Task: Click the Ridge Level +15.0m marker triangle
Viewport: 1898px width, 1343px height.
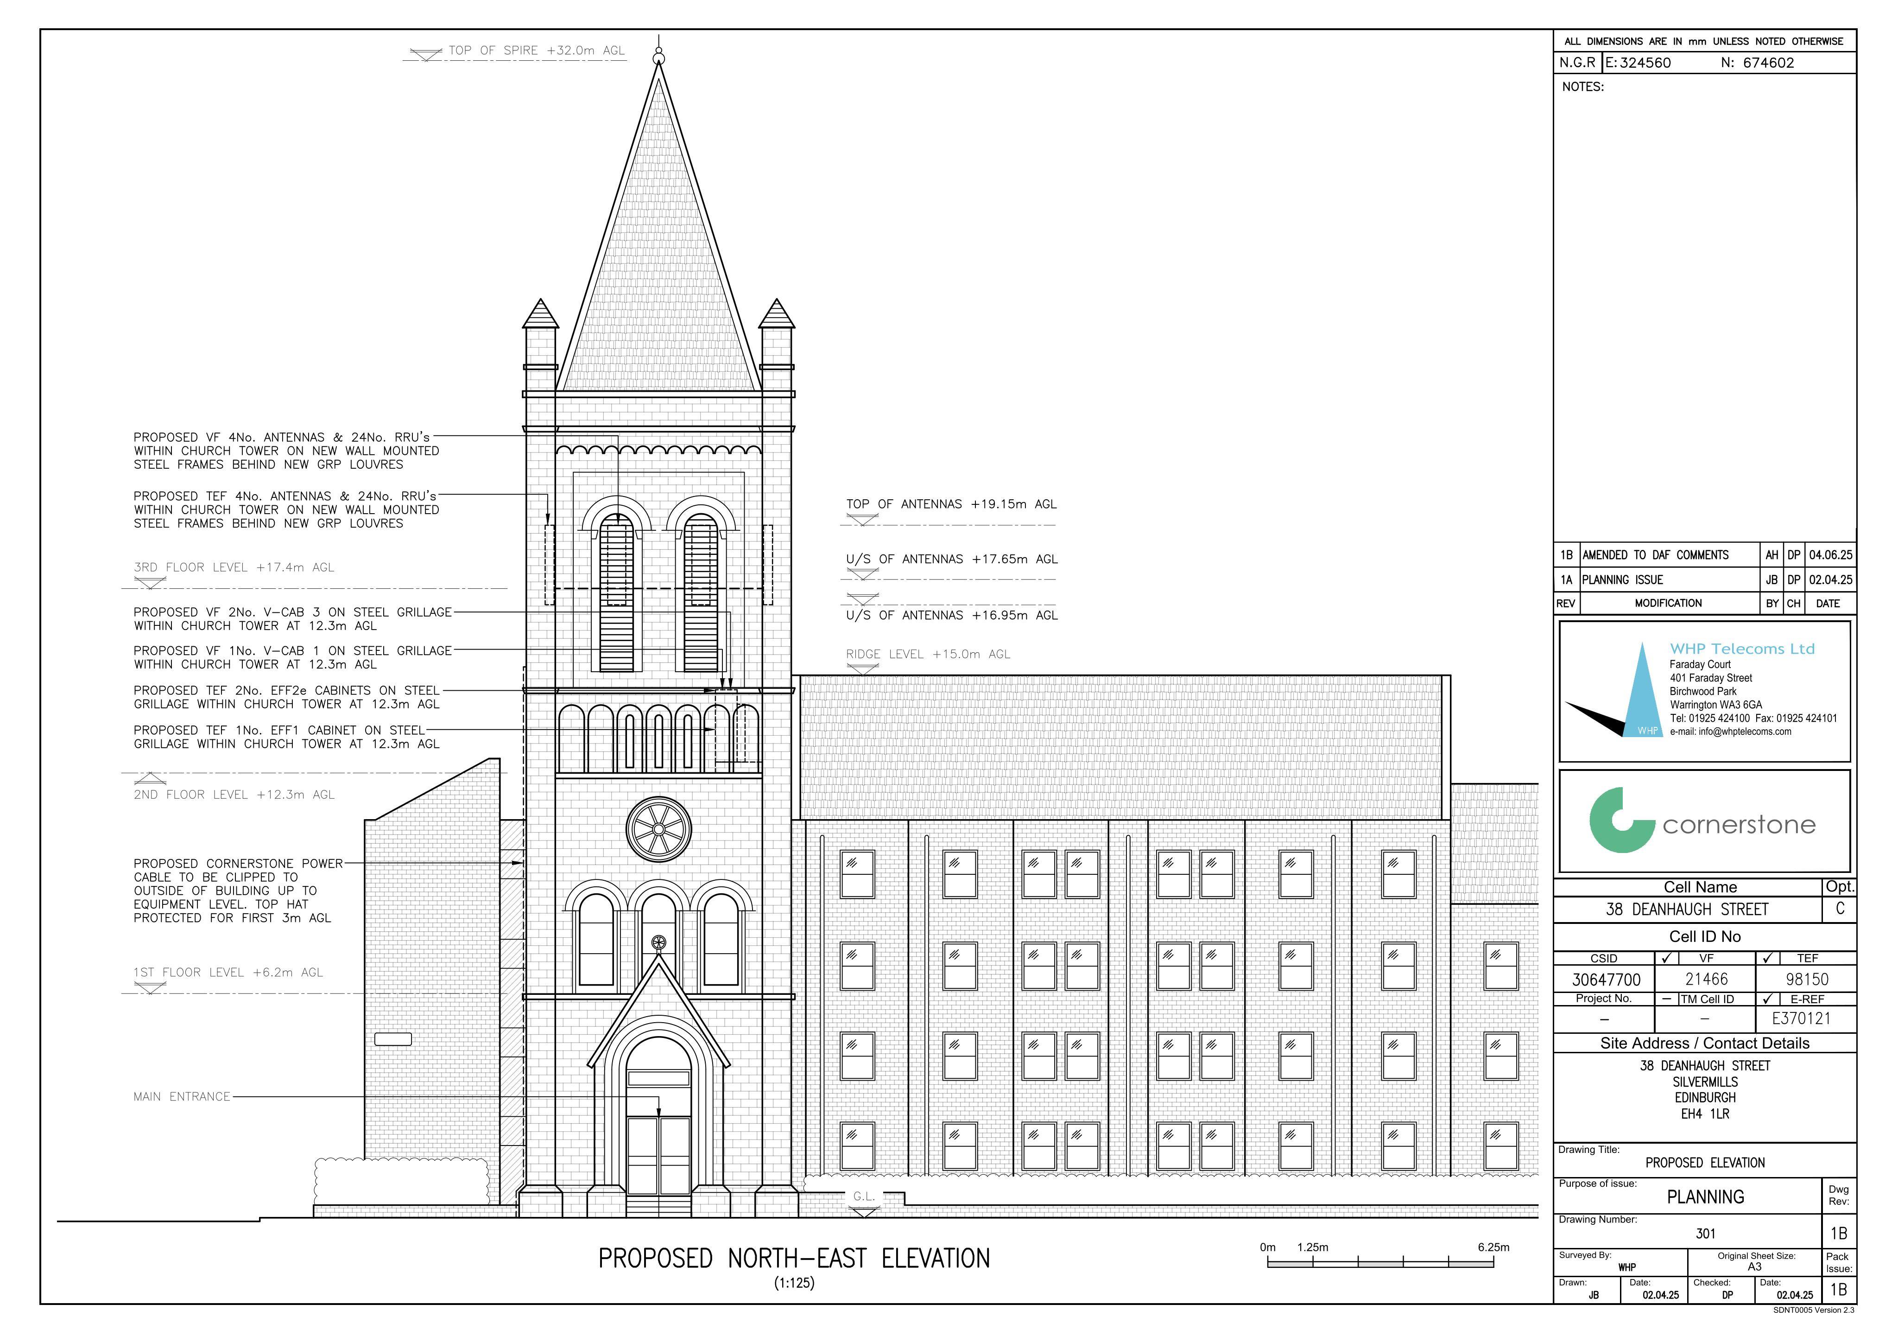Action: [862, 669]
